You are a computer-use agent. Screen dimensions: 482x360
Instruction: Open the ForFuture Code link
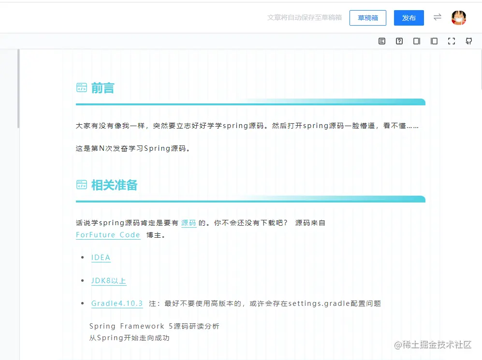(x=108, y=235)
